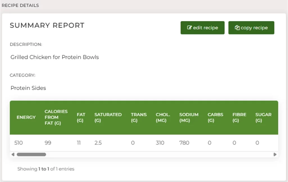Screen dimensions: 288x182
Task: Click the pencil icon on edit recipe
Action: tap(189, 28)
